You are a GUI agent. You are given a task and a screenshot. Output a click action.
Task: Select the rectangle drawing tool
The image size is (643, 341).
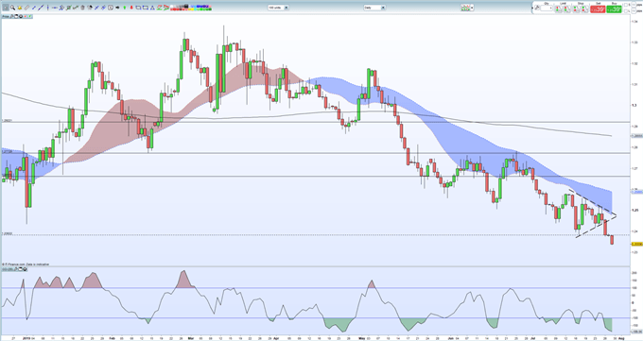click(138, 8)
